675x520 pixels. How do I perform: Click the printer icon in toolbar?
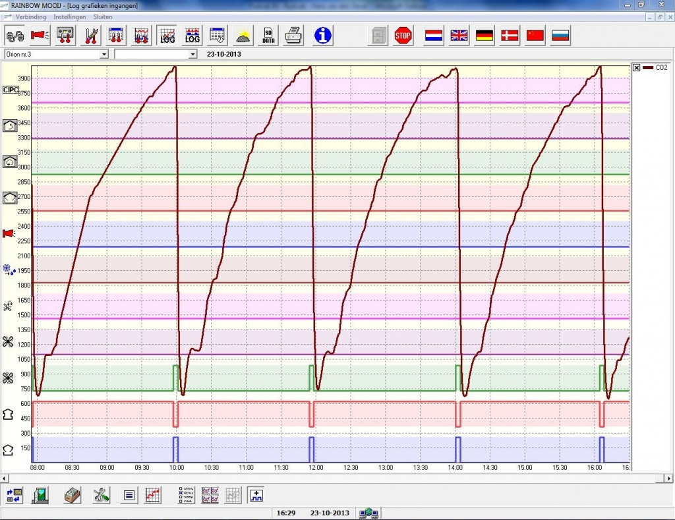[294, 36]
